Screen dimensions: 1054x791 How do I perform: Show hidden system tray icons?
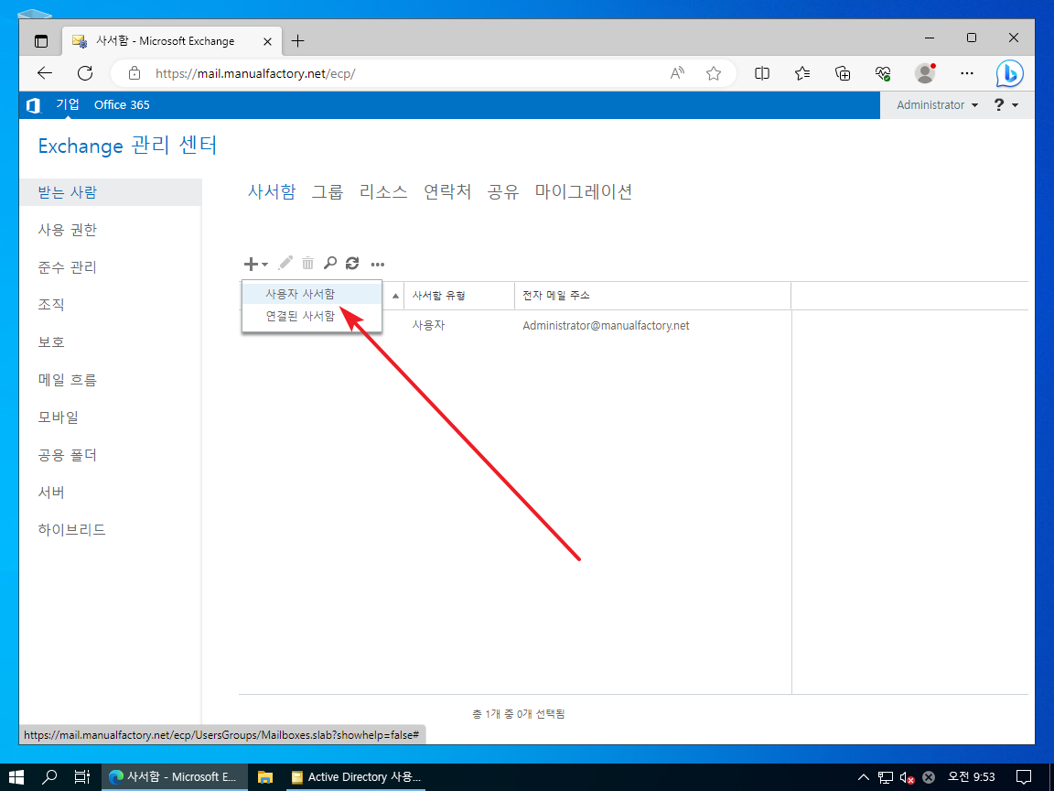coord(864,777)
